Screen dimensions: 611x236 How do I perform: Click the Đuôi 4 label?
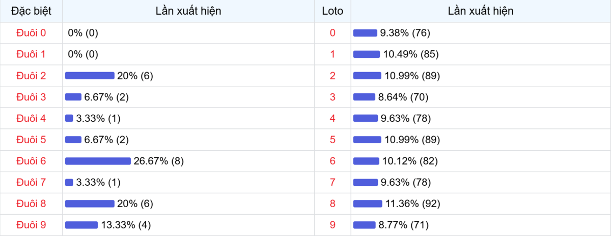point(31,118)
